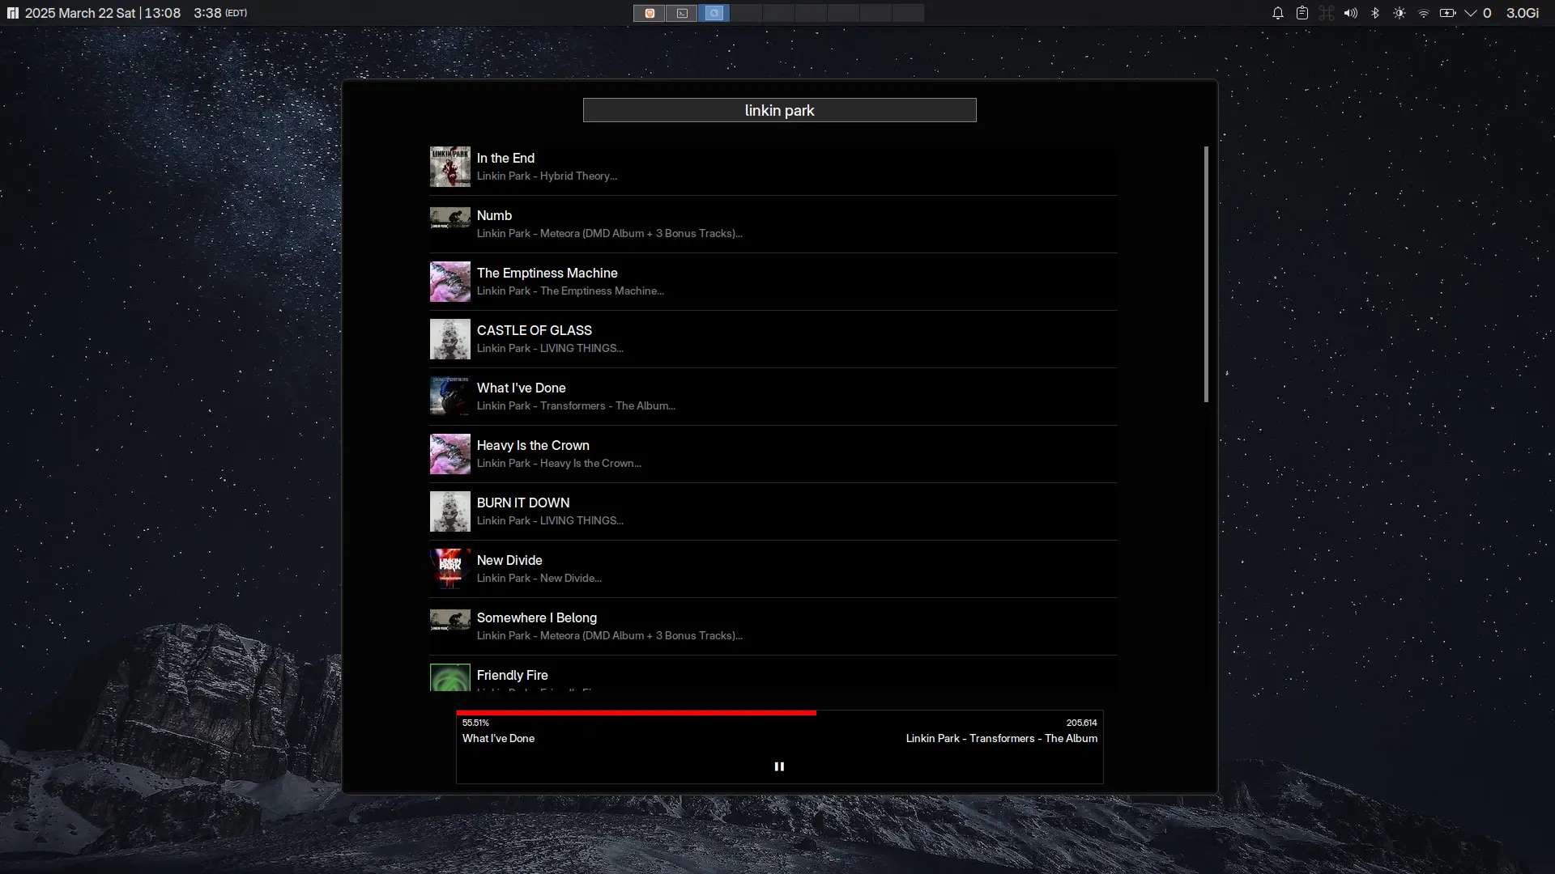Click the battery status icon

point(1448,13)
